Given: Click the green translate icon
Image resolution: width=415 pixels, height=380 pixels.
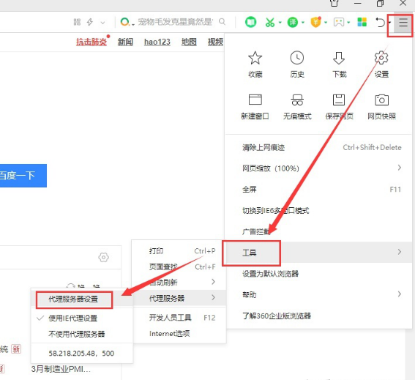Looking at the screenshot, I should (293, 22).
